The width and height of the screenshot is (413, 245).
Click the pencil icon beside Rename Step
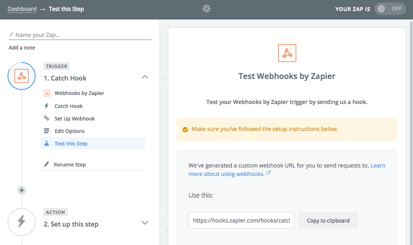(x=46, y=164)
